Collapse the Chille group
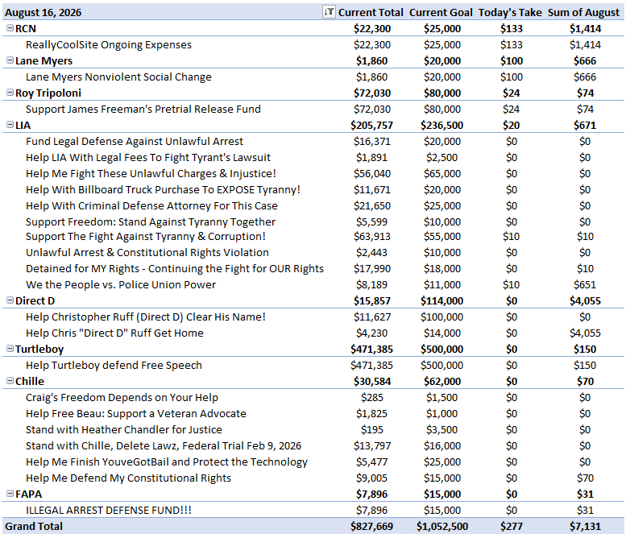This screenshot has width=626, height=538. [10, 381]
